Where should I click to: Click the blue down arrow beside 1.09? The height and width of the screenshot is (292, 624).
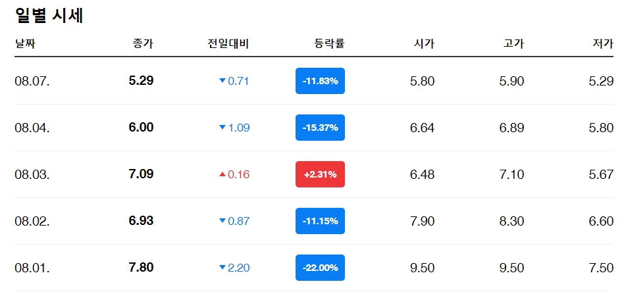pos(222,128)
